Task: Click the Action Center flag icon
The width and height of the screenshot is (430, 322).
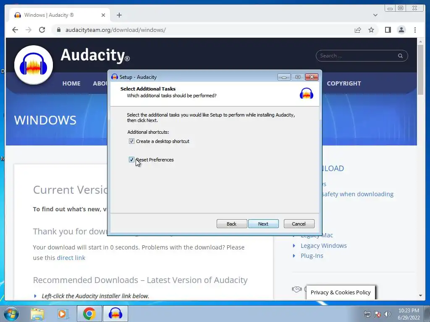Action: 378,314
